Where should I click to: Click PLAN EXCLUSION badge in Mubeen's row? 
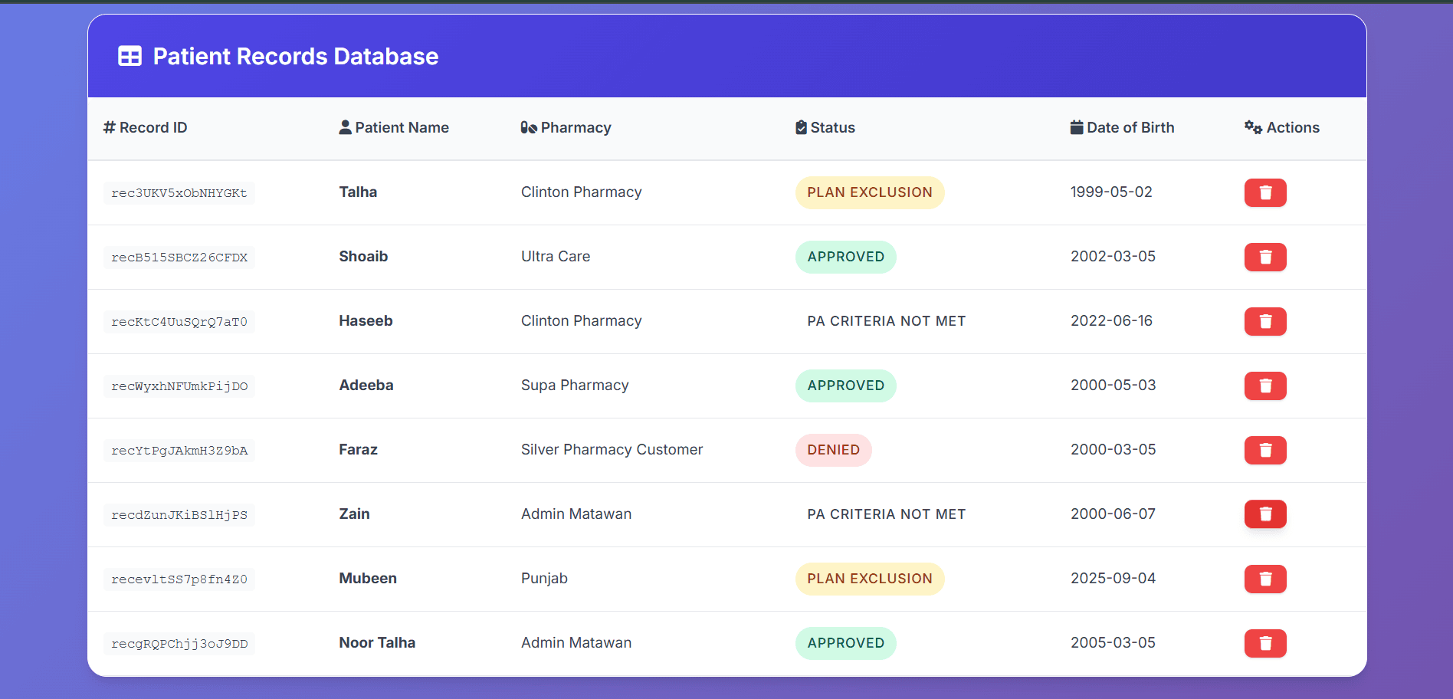click(x=870, y=579)
